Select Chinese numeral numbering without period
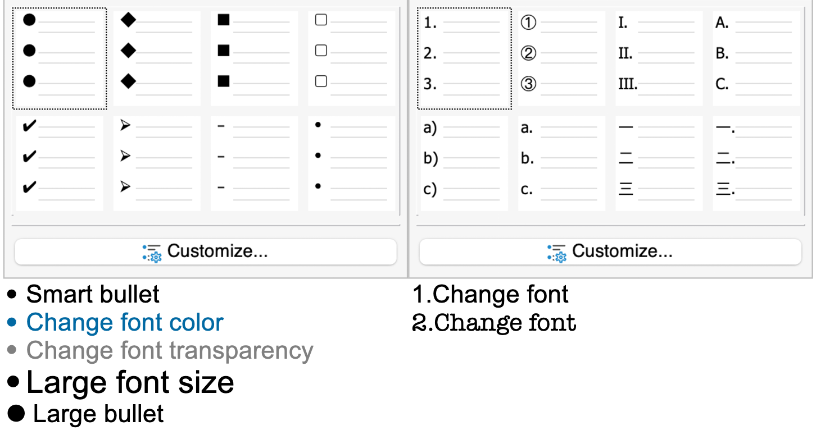816x430 pixels. pyautogui.click(x=659, y=163)
